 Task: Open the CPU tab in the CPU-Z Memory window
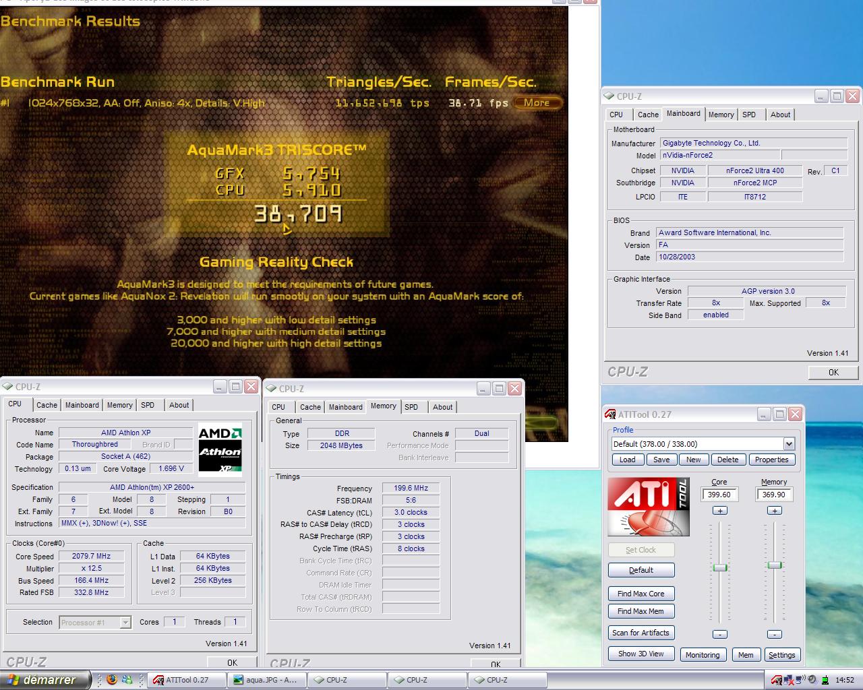click(x=278, y=407)
